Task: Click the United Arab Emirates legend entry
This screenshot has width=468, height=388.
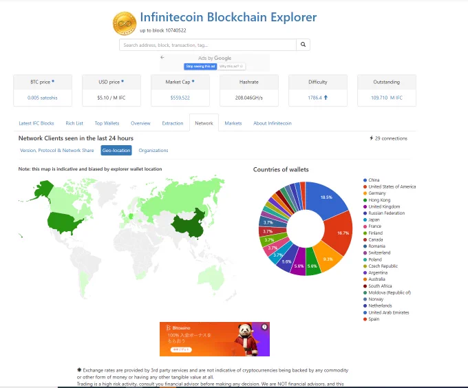Action: [x=386, y=313]
